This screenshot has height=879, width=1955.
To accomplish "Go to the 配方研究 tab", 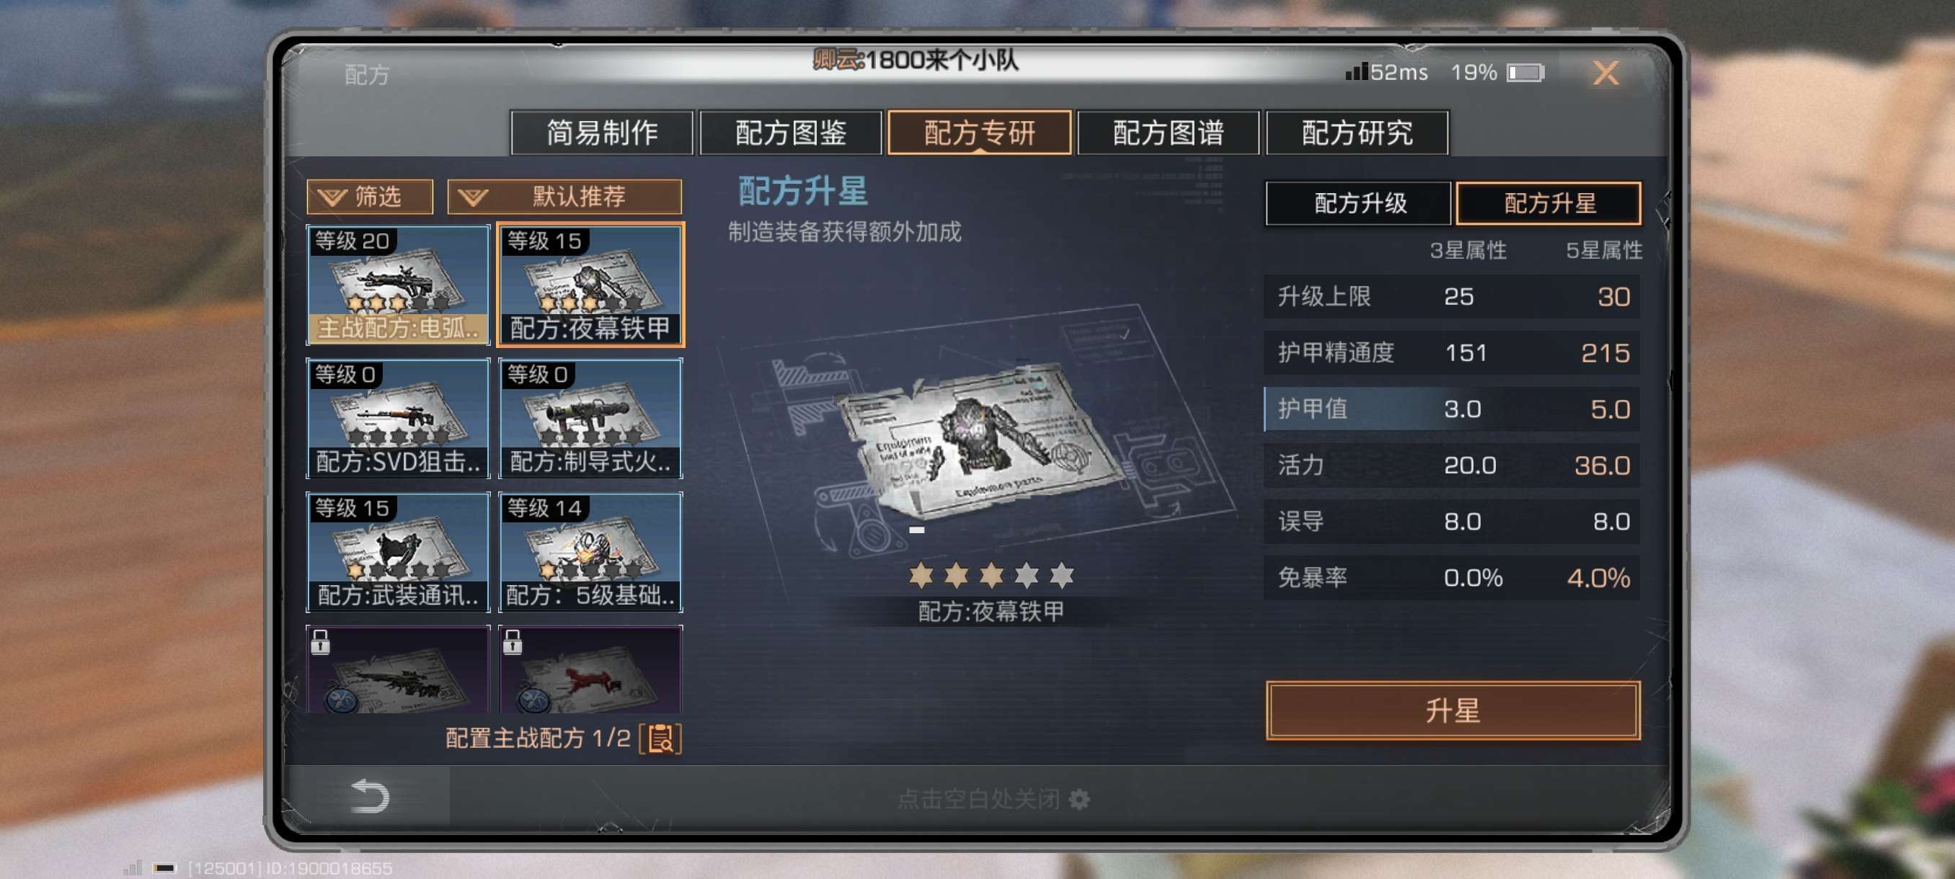I will click(1357, 133).
